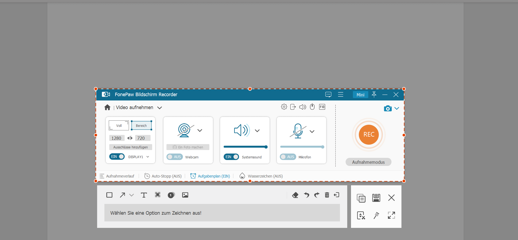Screen dimensions: 518x240
Task: Close the screenshot tool panel
Action: click(391, 198)
